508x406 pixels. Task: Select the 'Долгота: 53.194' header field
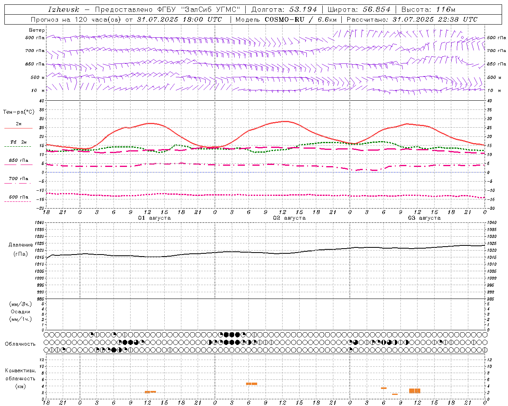284,10
